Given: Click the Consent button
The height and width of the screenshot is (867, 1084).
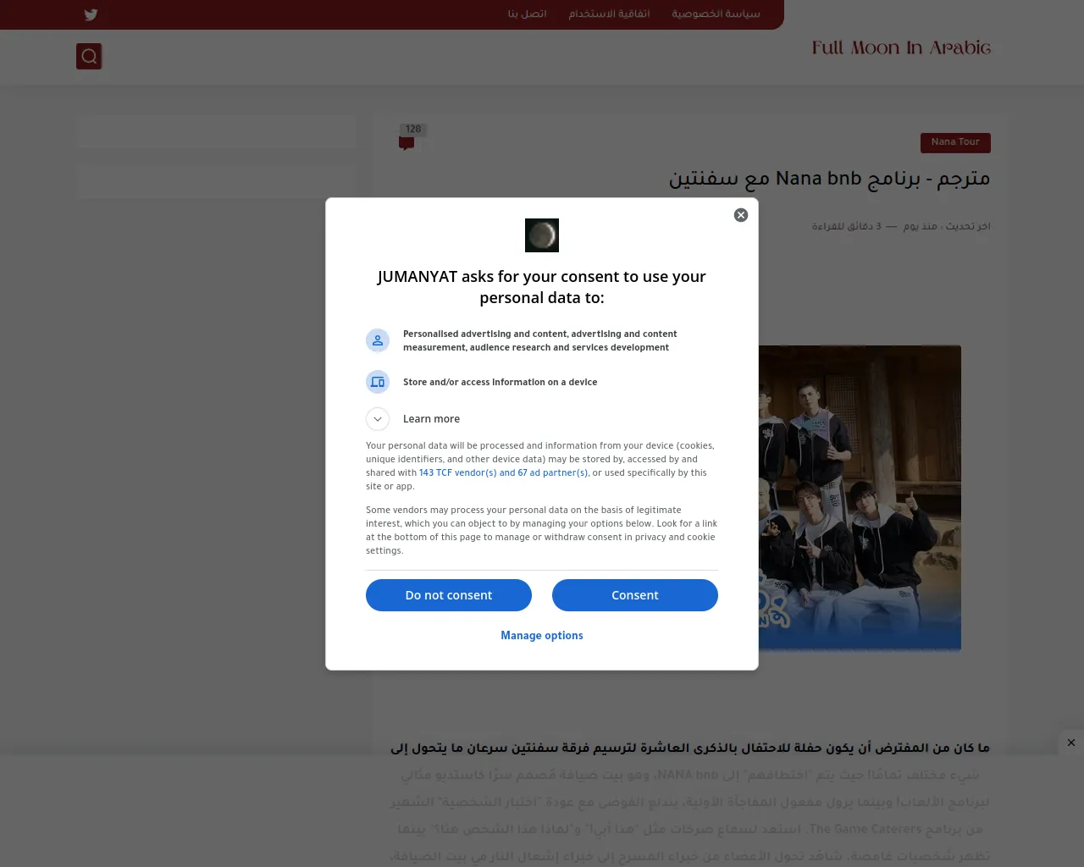Looking at the screenshot, I should coord(635,595).
